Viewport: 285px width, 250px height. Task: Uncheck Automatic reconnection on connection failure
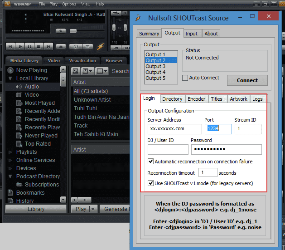pyautogui.click(x=150, y=162)
